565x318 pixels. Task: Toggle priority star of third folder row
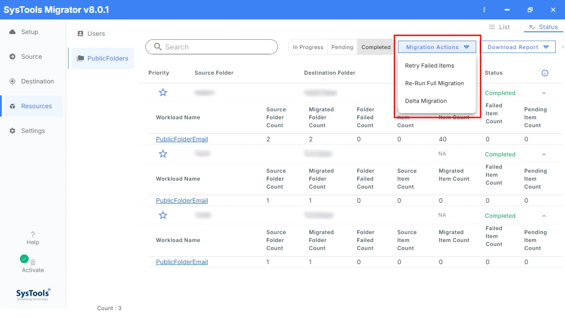pos(163,215)
